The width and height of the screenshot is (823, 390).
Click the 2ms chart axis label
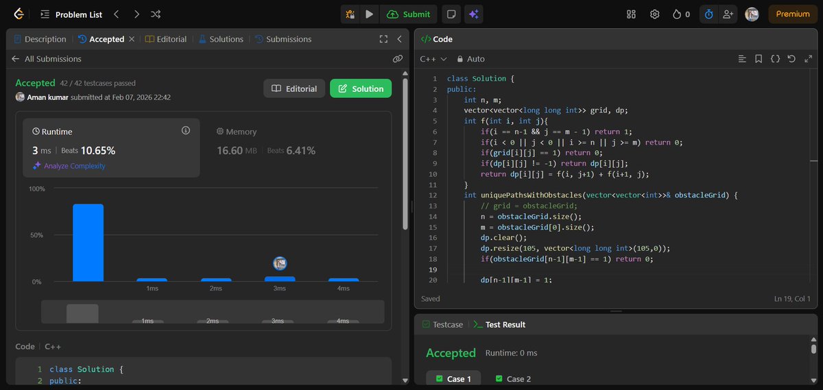click(x=216, y=289)
